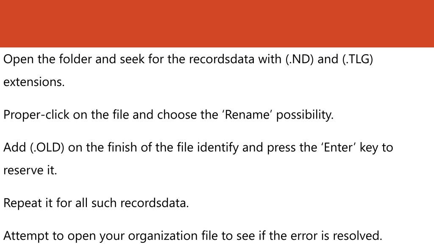Screen dimensions: 434x244
Task: Click the word 'Repeat'
Action: [22, 203]
